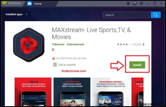The height and width of the screenshot is (107, 166).
Task: Open the Game of Thrones screenshot
Action: click(x=138, y=92)
